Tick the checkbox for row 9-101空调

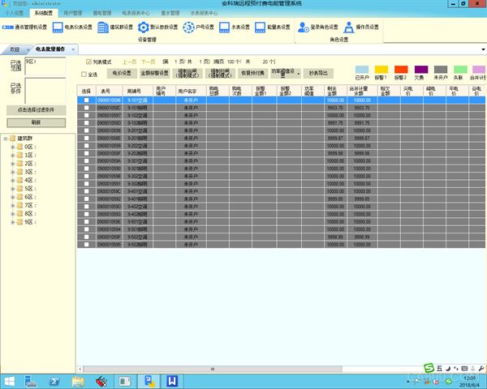pos(86,100)
